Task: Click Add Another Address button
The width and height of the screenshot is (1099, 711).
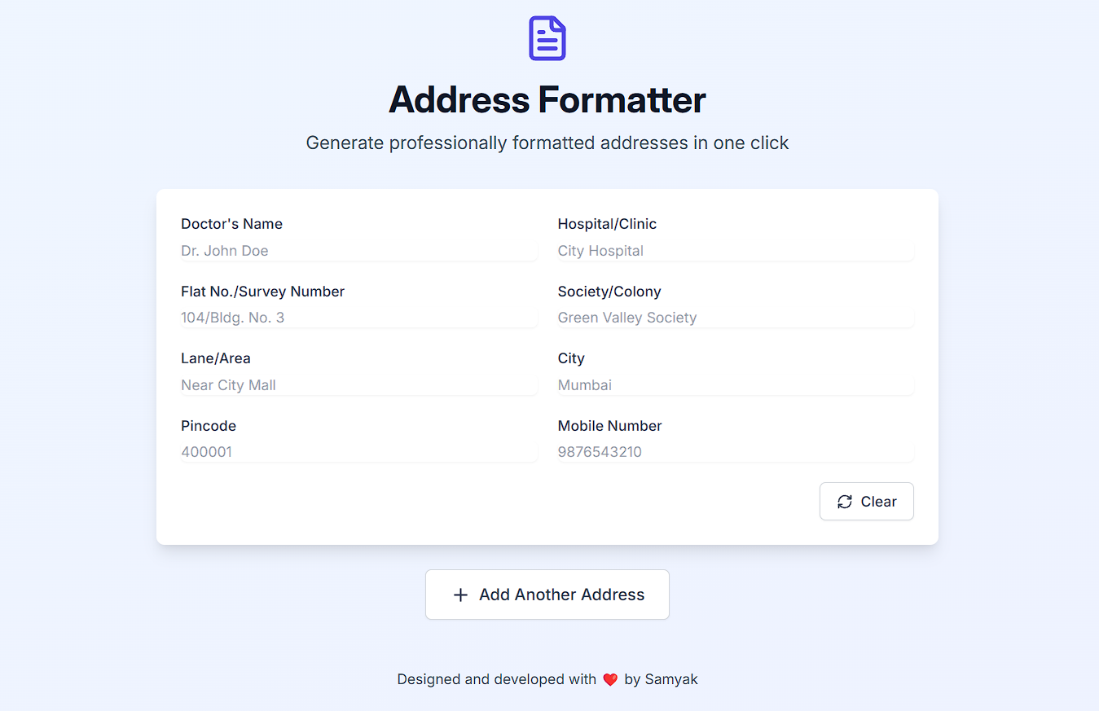Action: 547,595
